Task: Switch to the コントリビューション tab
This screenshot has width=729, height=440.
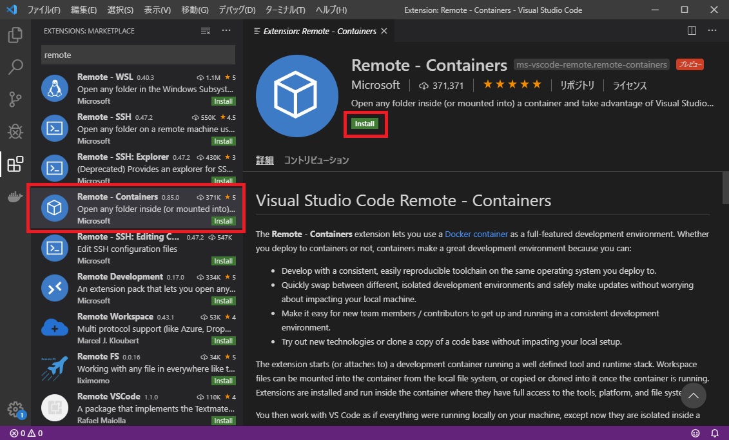Action: (x=316, y=160)
